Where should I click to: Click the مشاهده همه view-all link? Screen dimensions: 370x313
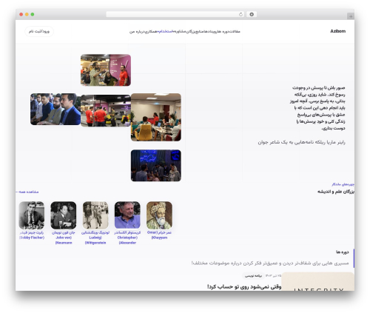27,192
